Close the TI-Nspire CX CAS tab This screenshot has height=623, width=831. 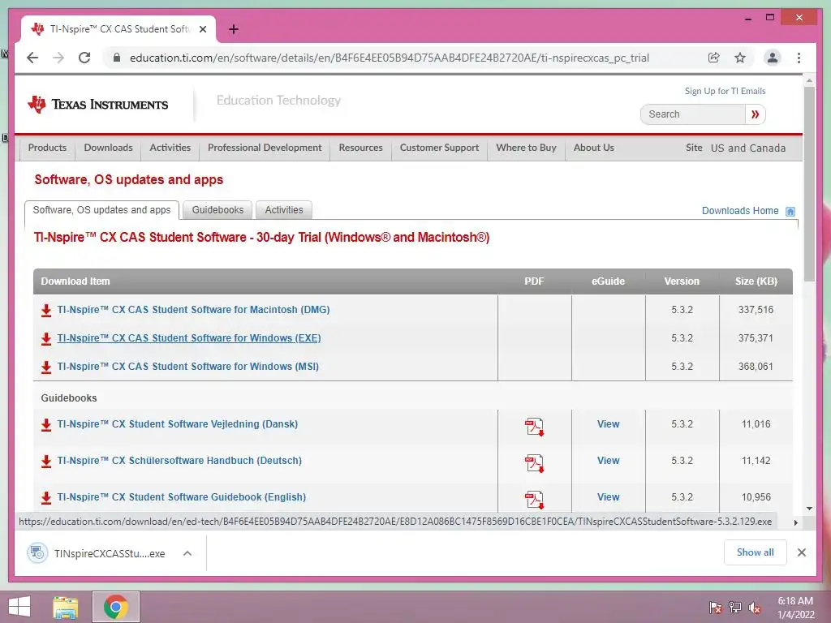pyautogui.click(x=202, y=29)
